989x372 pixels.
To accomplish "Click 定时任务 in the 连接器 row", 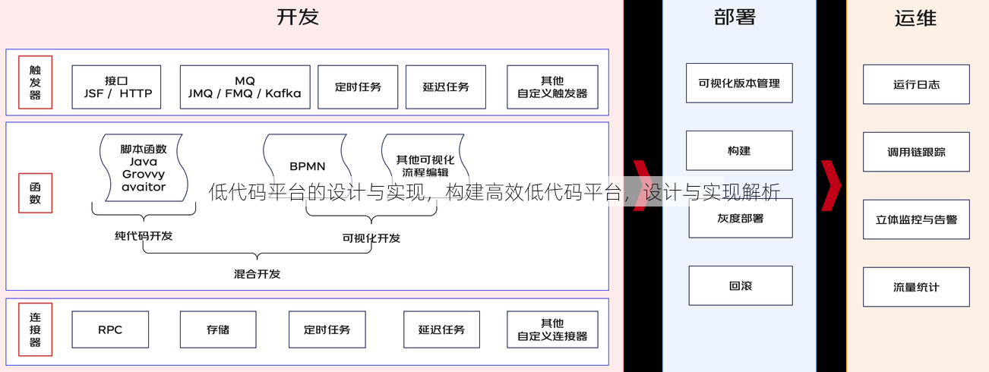I will (327, 329).
